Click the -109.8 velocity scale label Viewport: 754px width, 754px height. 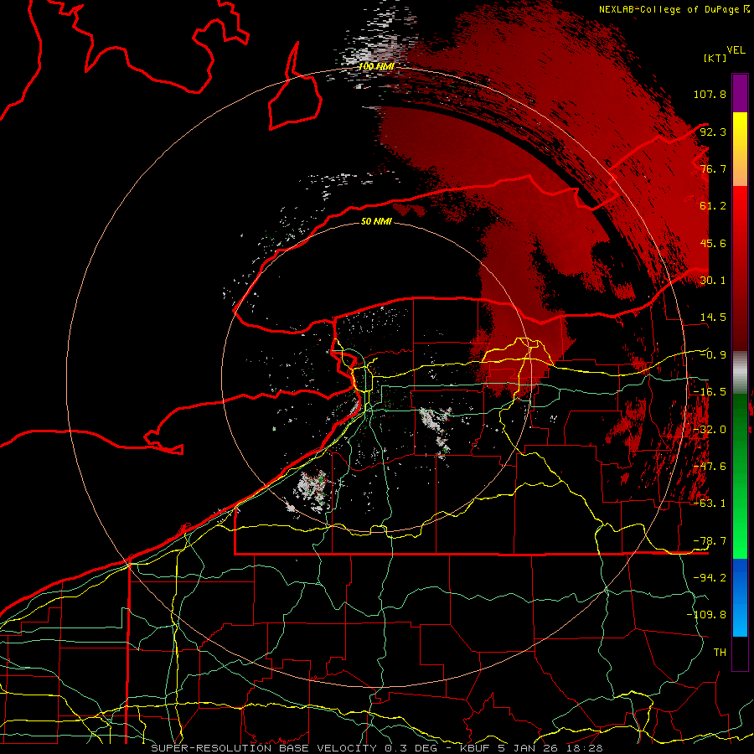tap(706, 615)
